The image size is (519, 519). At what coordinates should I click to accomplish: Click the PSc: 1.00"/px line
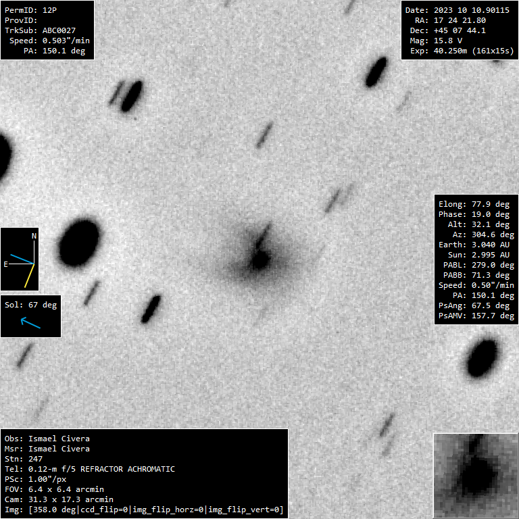(35, 479)
